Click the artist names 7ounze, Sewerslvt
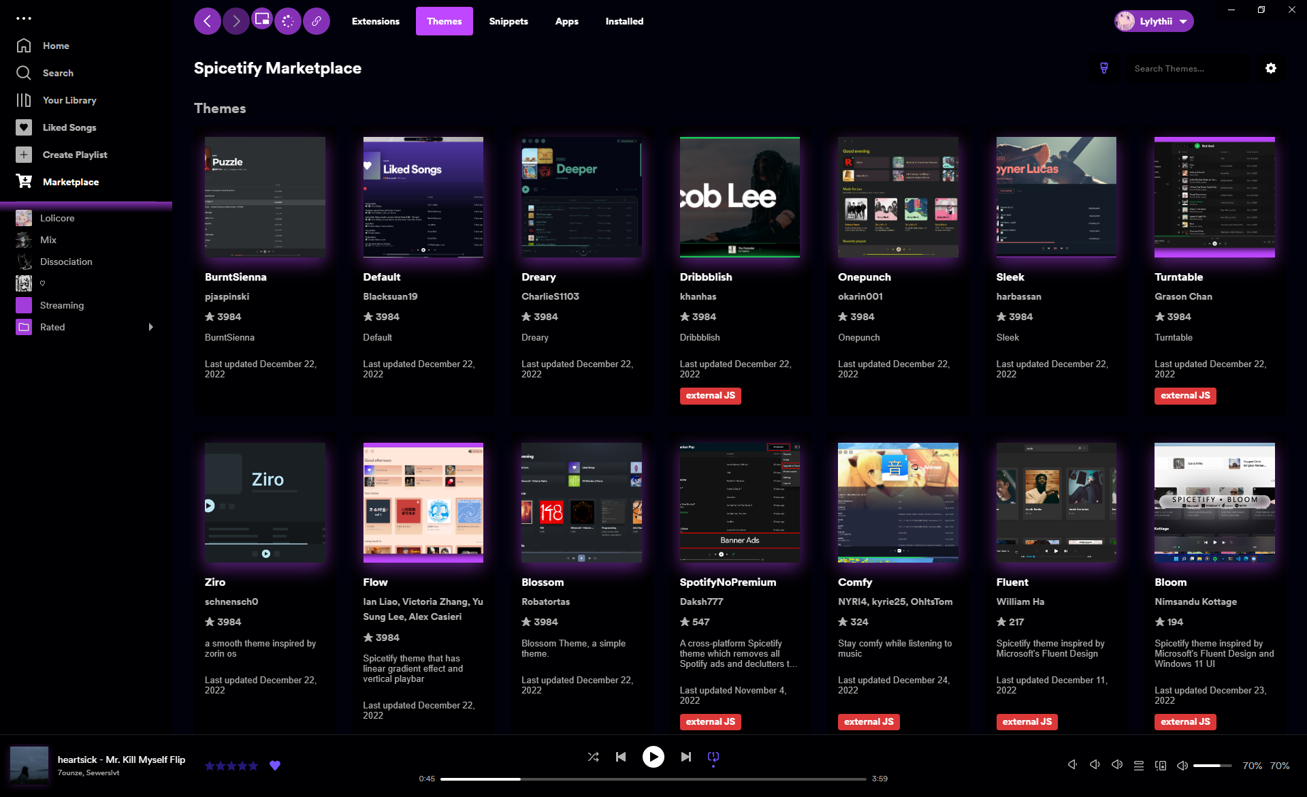 click(x=88, y=773)
